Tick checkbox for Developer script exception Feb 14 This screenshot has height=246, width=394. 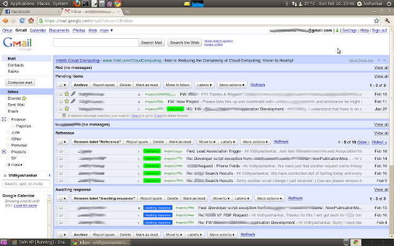click(61, 158)
